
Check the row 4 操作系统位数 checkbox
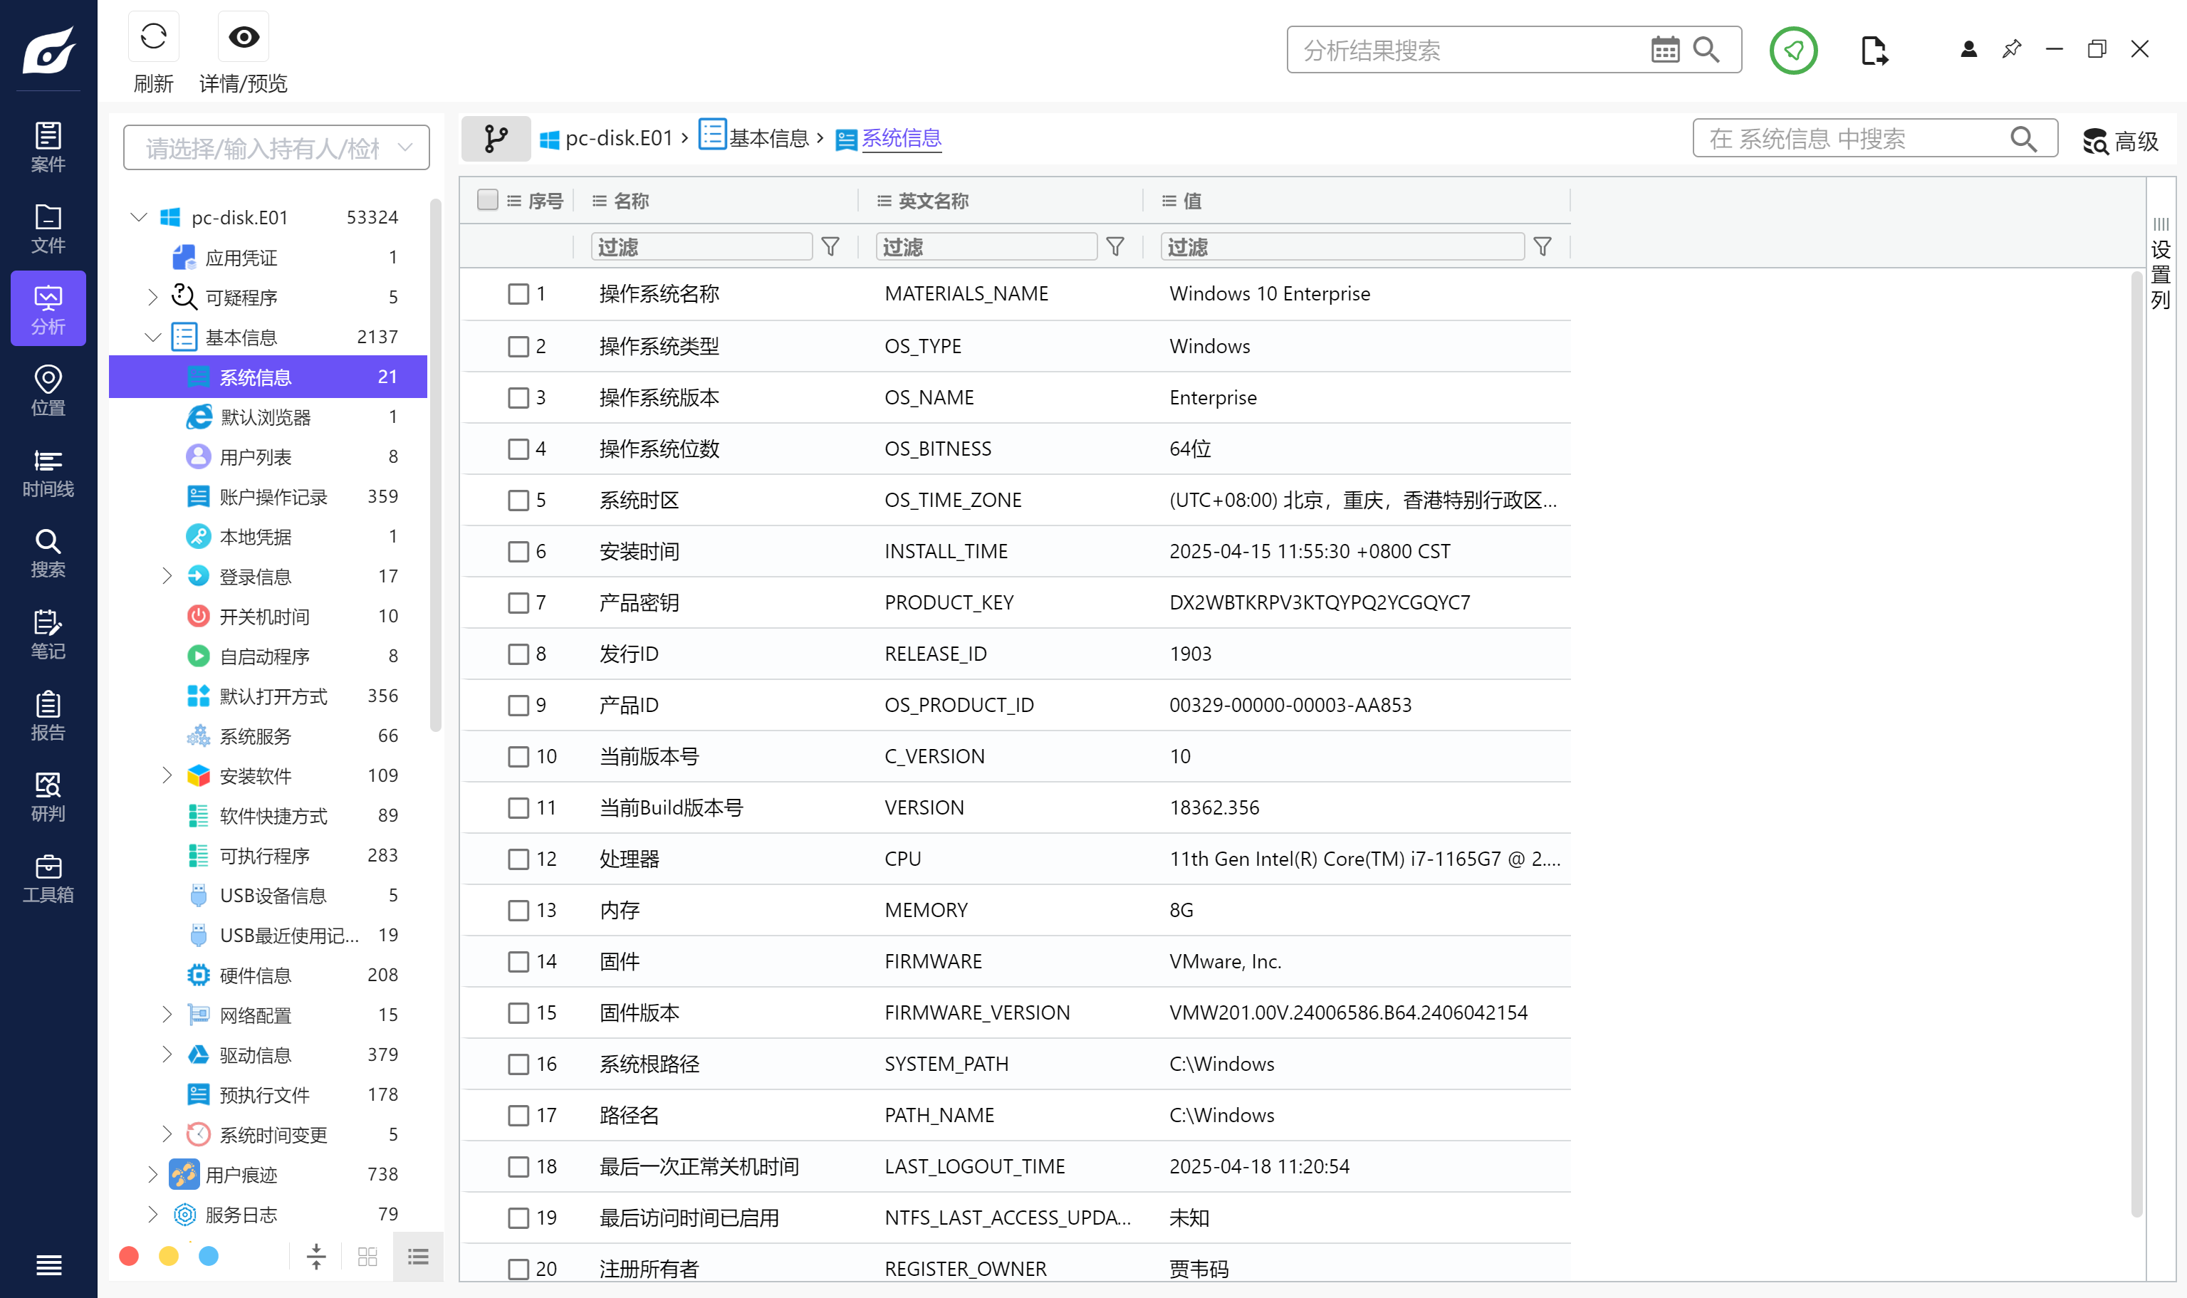coord(518,449)
